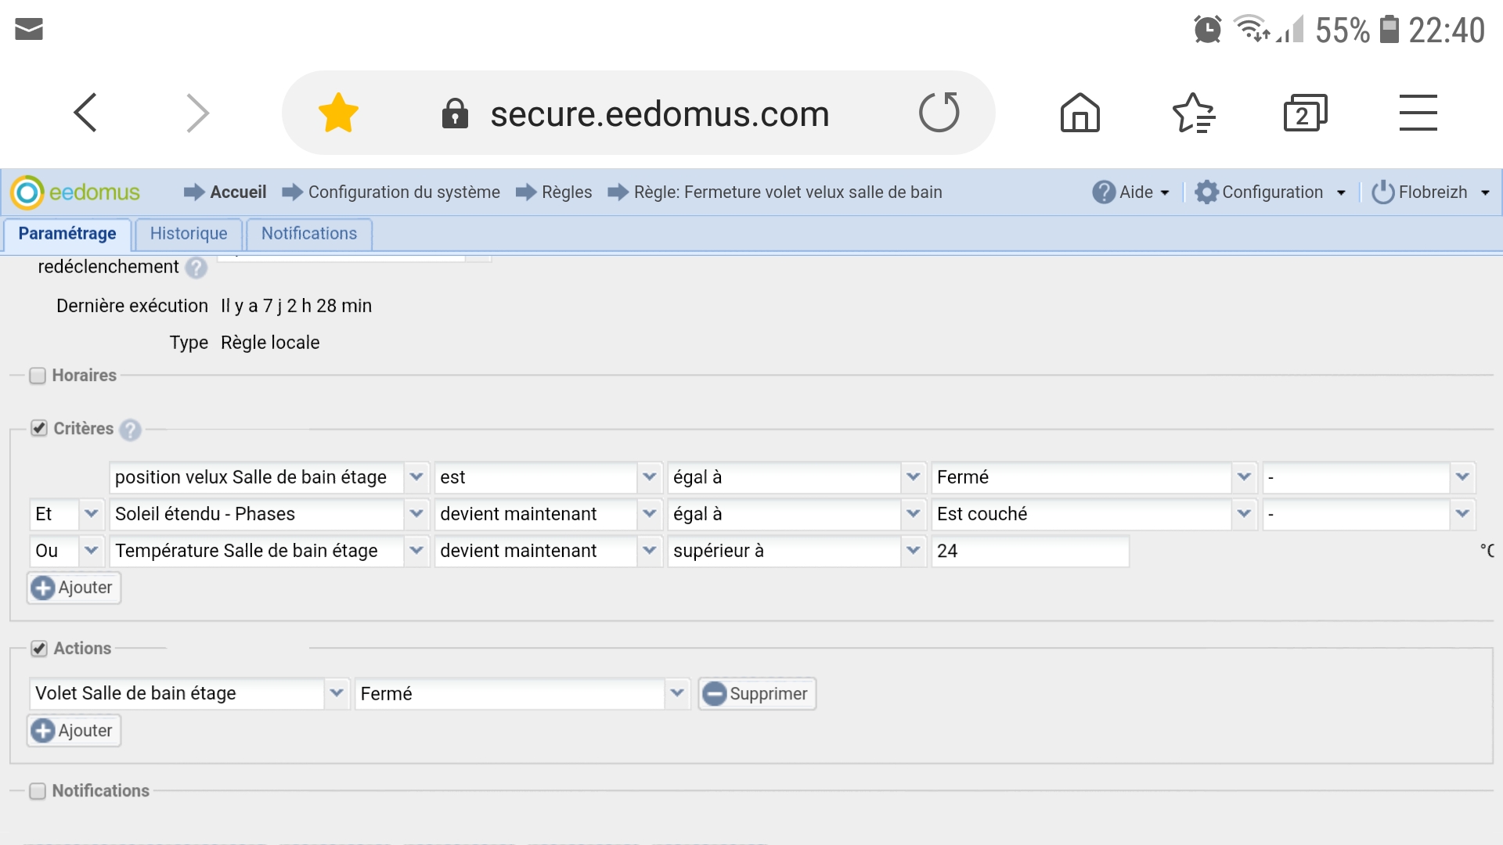
Task: Go to Règles breadcrumb
Action: click(x=567, y=192)
